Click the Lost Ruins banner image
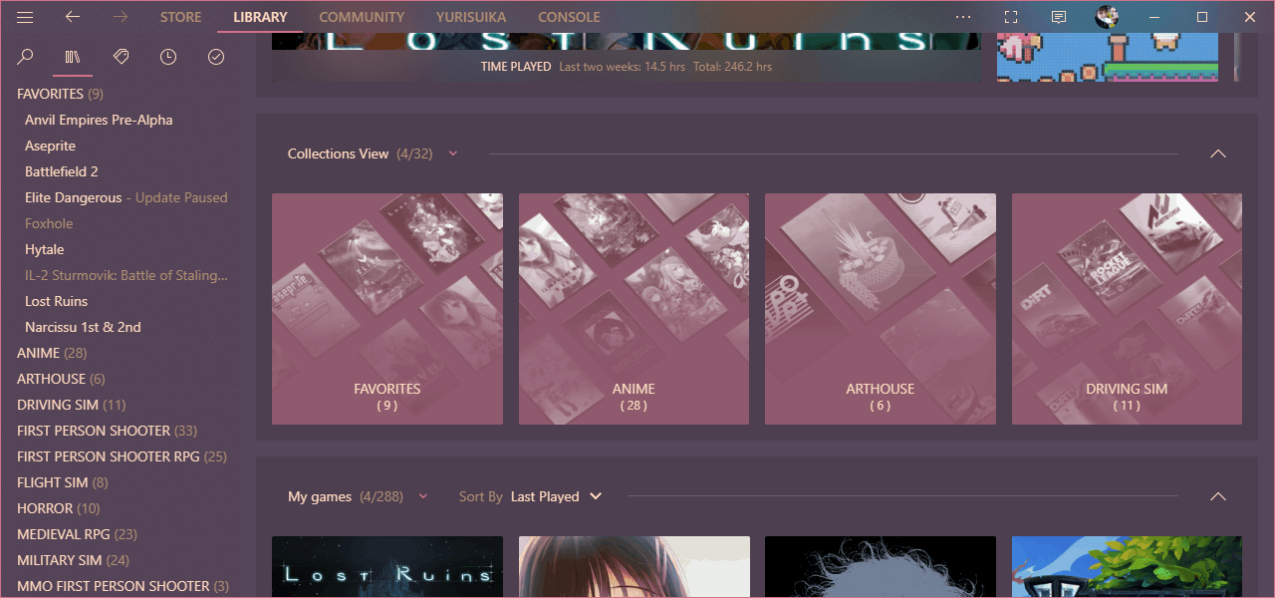1275x598 pixels. point(627,41)
